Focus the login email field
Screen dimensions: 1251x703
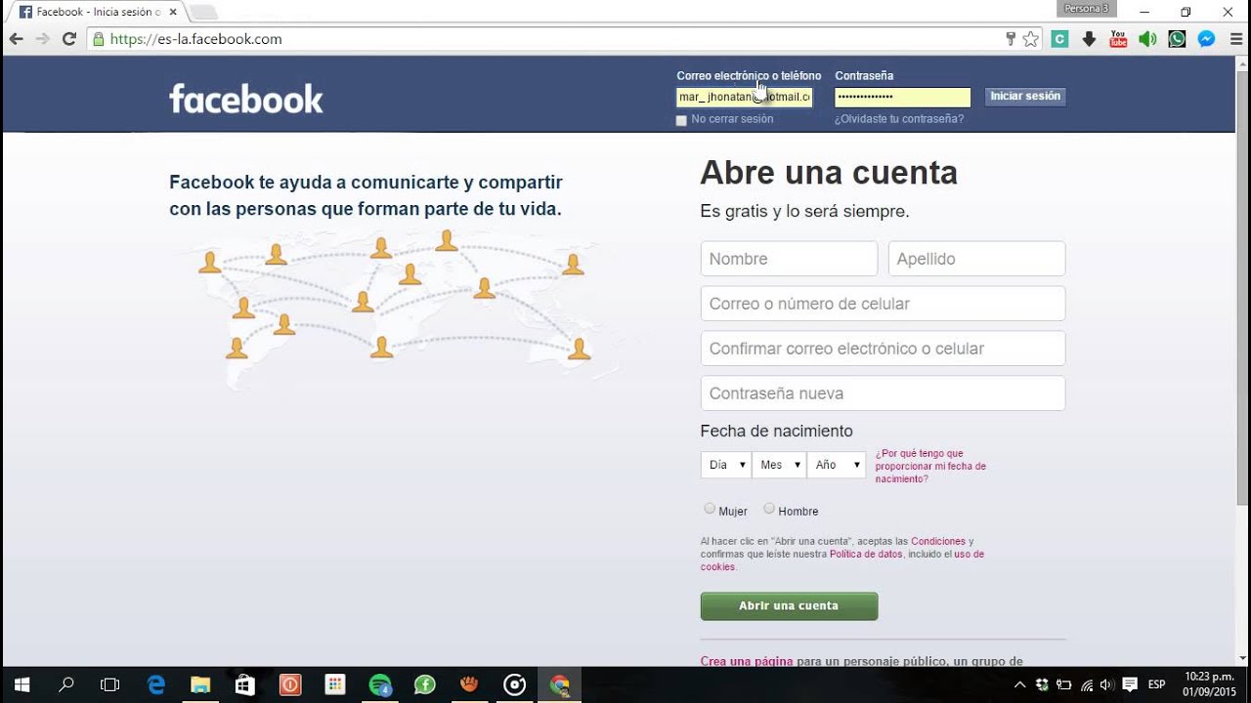pos(745,97)
